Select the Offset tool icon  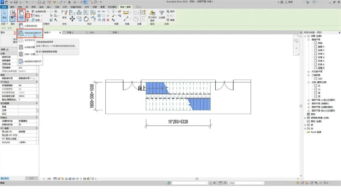(79, 12)
